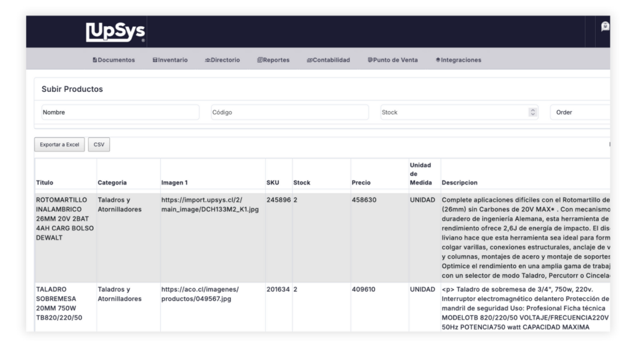The height and width of the screenshot is (347, 636).
Task: Open the Reportes menu
Action: click(273, 60)
